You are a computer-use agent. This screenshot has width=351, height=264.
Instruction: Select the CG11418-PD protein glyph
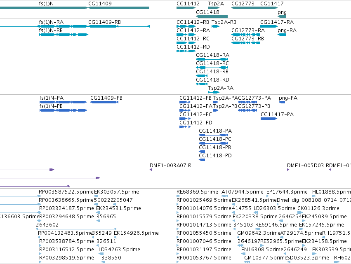click(202, 160)
